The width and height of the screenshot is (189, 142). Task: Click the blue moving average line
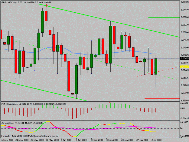coord(78,53)
